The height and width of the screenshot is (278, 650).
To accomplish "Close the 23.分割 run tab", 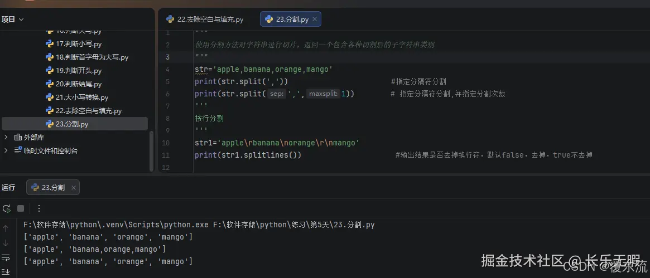I will (x=74, y=188).
